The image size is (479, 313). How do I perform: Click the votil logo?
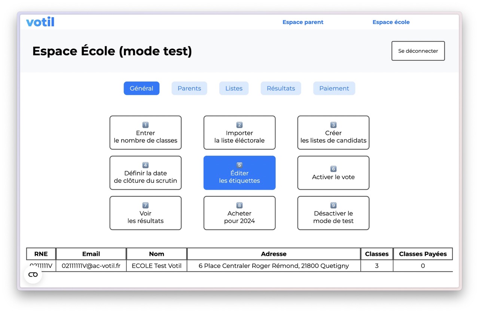coord(40,22)
